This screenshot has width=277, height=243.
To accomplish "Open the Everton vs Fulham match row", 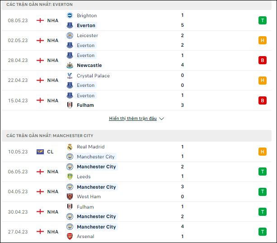I will pos(136,100).
